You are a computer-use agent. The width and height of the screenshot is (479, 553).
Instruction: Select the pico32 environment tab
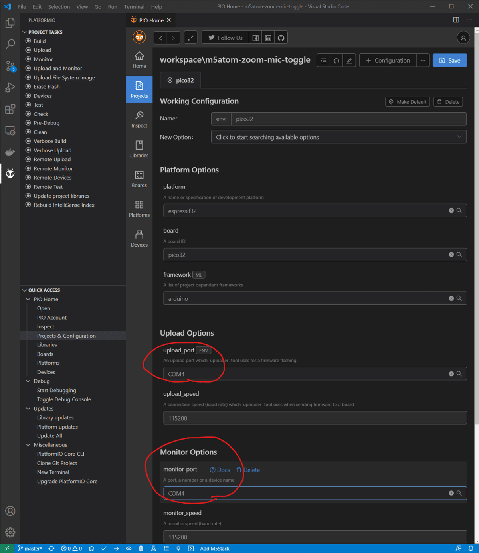180,80
